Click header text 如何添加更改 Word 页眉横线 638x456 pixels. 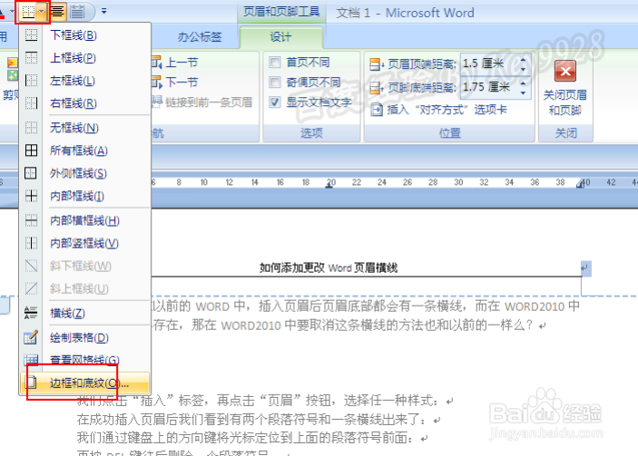pos(329,267)
